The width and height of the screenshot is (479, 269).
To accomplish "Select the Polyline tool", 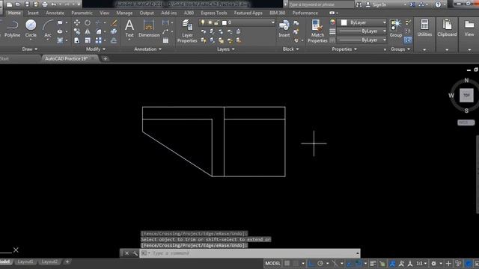I will click(12, 28).
